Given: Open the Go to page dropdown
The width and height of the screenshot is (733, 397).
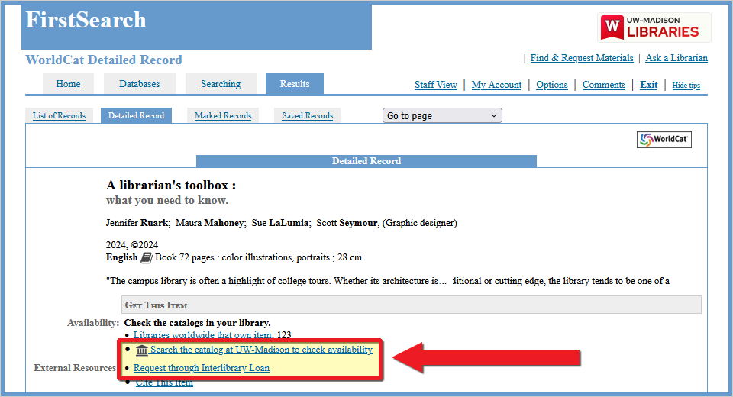Looking at the screenshot, I should click(x=442, y=115).
